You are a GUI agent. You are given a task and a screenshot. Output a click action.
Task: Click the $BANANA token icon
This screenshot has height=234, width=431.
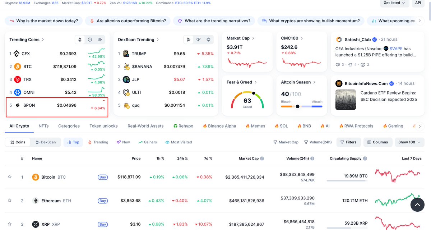click(126, 66)
